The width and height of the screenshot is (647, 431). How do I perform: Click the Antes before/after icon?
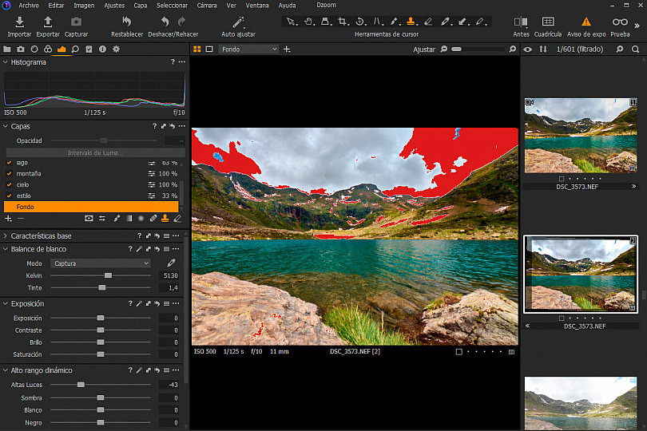coord(521,22)
